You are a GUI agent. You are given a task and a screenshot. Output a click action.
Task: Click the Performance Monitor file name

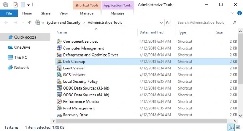click(x=81, y=101)
